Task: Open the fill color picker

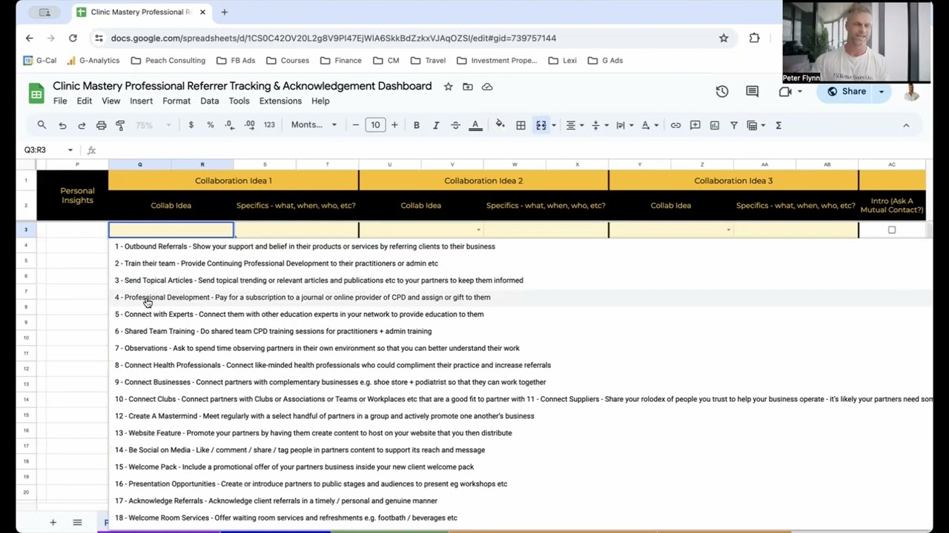Action: (500, 125)
